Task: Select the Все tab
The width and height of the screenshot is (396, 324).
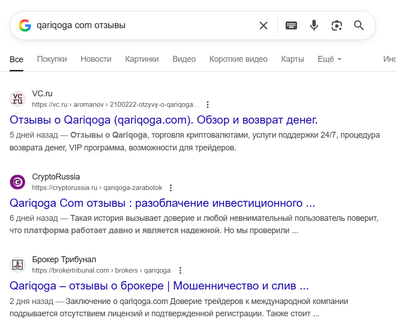Action: click(x=16, y=60)
